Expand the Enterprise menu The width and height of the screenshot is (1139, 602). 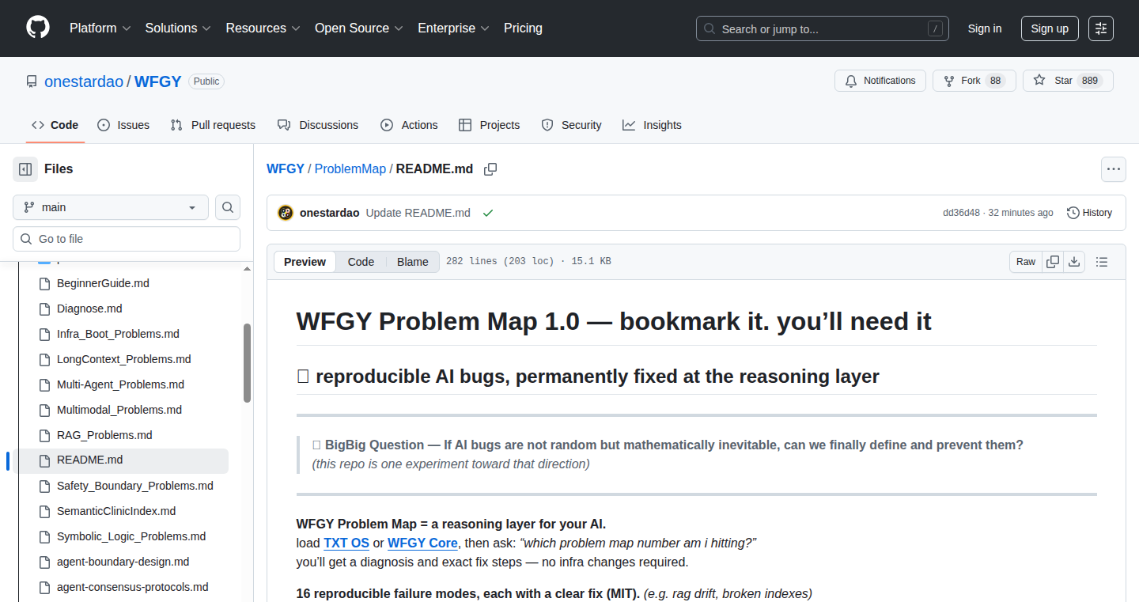coord(453,28)
